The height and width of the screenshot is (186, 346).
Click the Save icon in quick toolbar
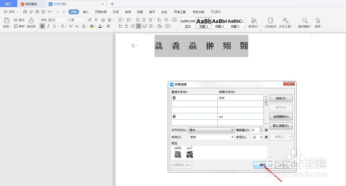[25, 12]
